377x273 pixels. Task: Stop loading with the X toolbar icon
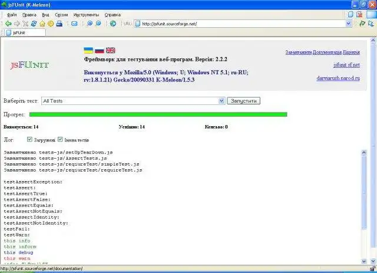pos(25,24)
